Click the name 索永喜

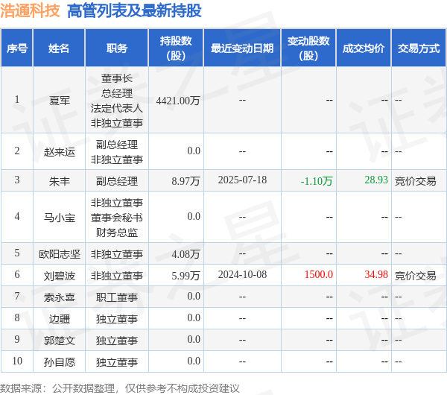[60, 297]
